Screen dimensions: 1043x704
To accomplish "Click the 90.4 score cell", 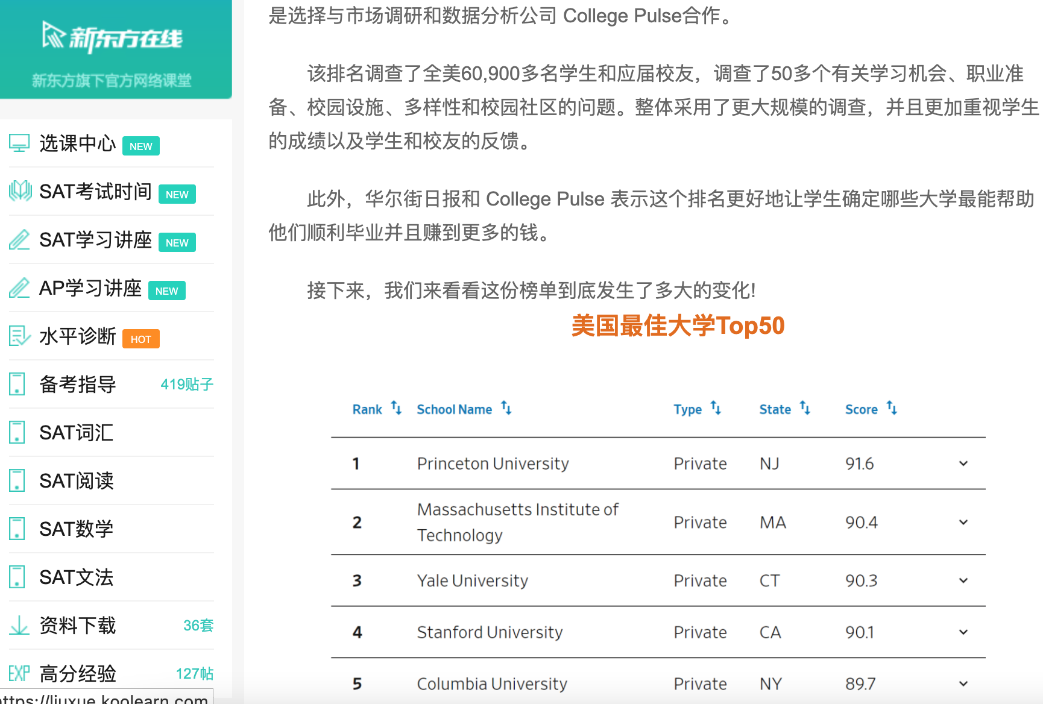I will 862,522.
